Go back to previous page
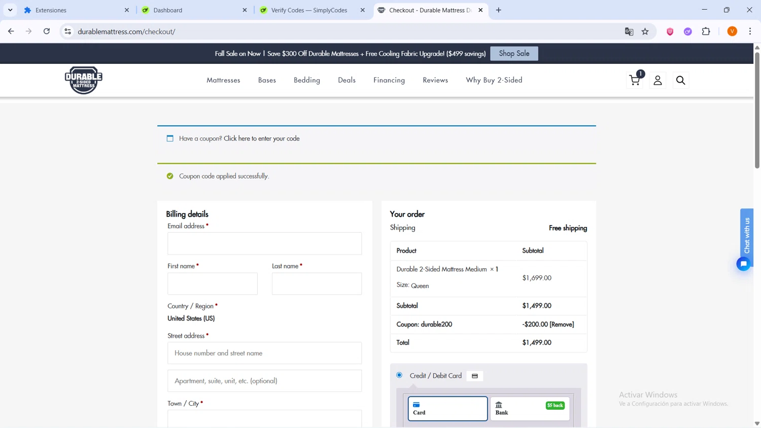Screen dimensions: 761x428 (11, 31)
